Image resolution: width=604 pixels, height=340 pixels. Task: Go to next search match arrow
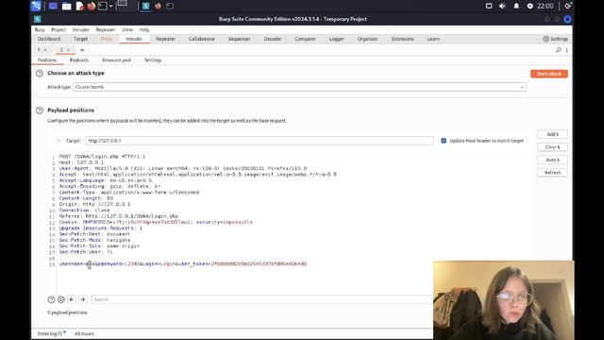(x=82, y=299)
